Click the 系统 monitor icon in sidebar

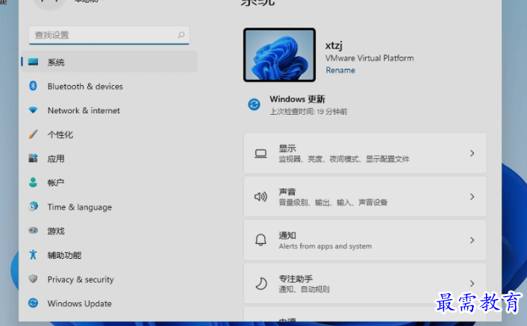pyautogui.click(x=33, y=62)
